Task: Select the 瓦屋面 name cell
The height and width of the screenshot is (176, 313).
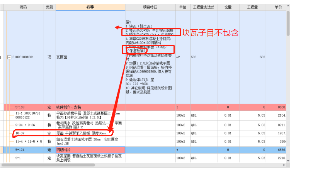Action: (x=90, y=57)
